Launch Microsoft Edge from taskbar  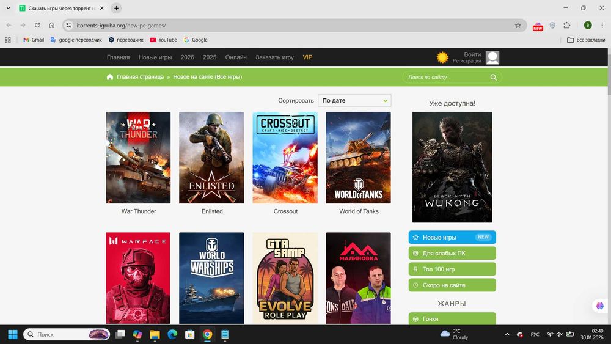pos(172,334)
